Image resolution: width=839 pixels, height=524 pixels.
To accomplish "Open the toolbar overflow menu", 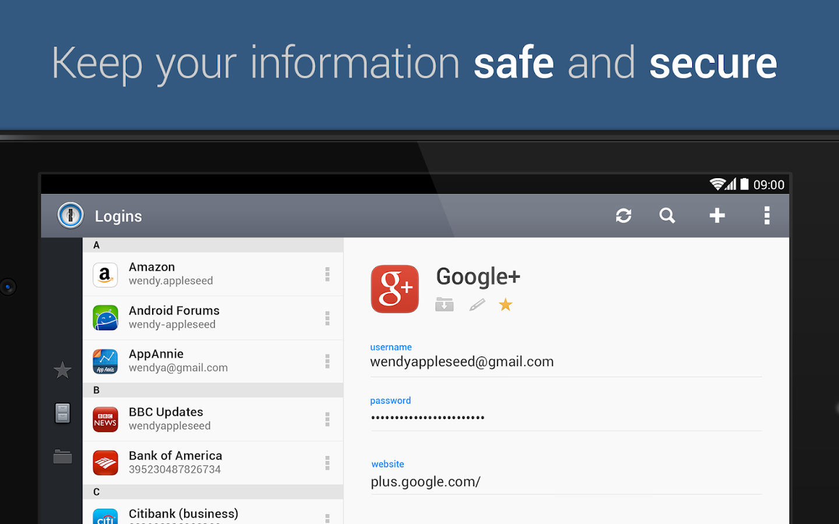I will [x=767, y=216].
